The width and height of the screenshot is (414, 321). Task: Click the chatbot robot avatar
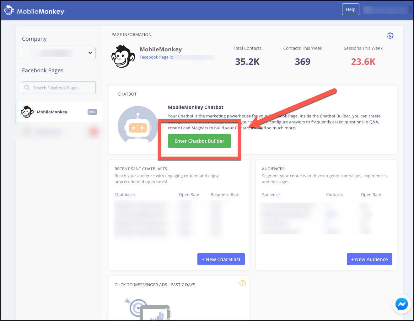(138, 126)
